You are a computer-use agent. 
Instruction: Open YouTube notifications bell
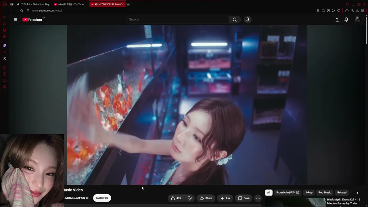coord(346,20)
